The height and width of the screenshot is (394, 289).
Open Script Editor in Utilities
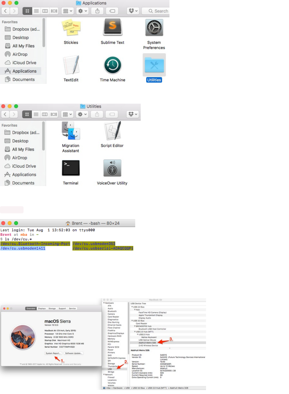[x=112, y=131]
